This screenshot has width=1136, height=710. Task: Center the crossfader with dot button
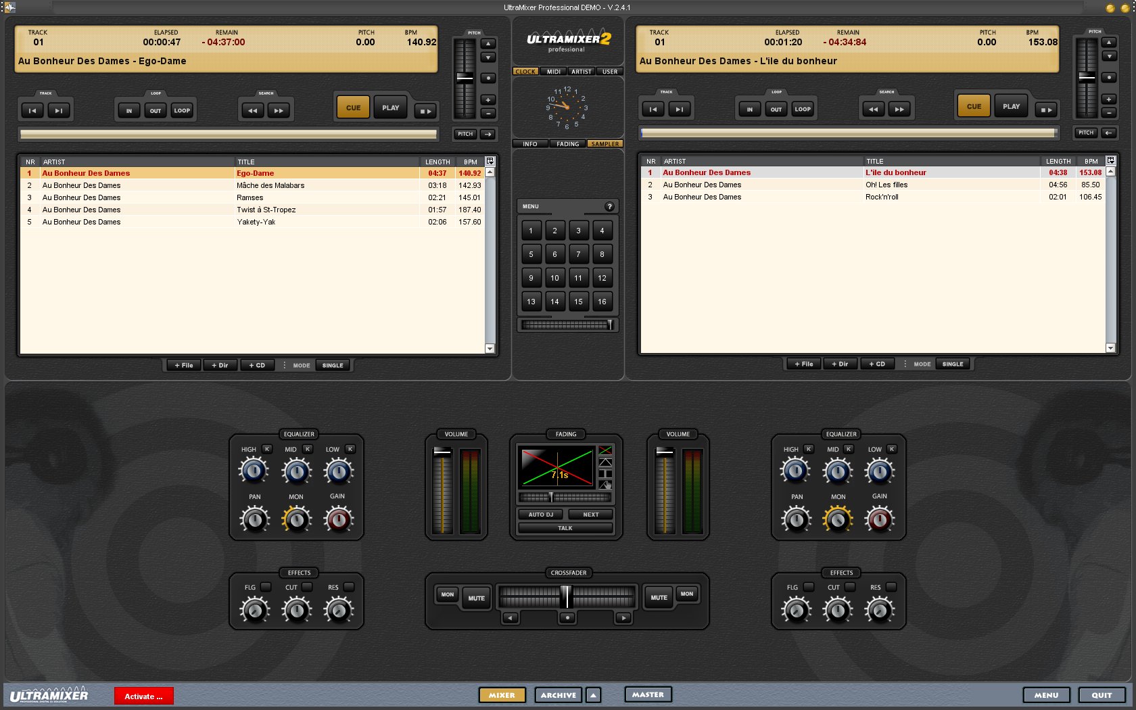coord(567,617)
